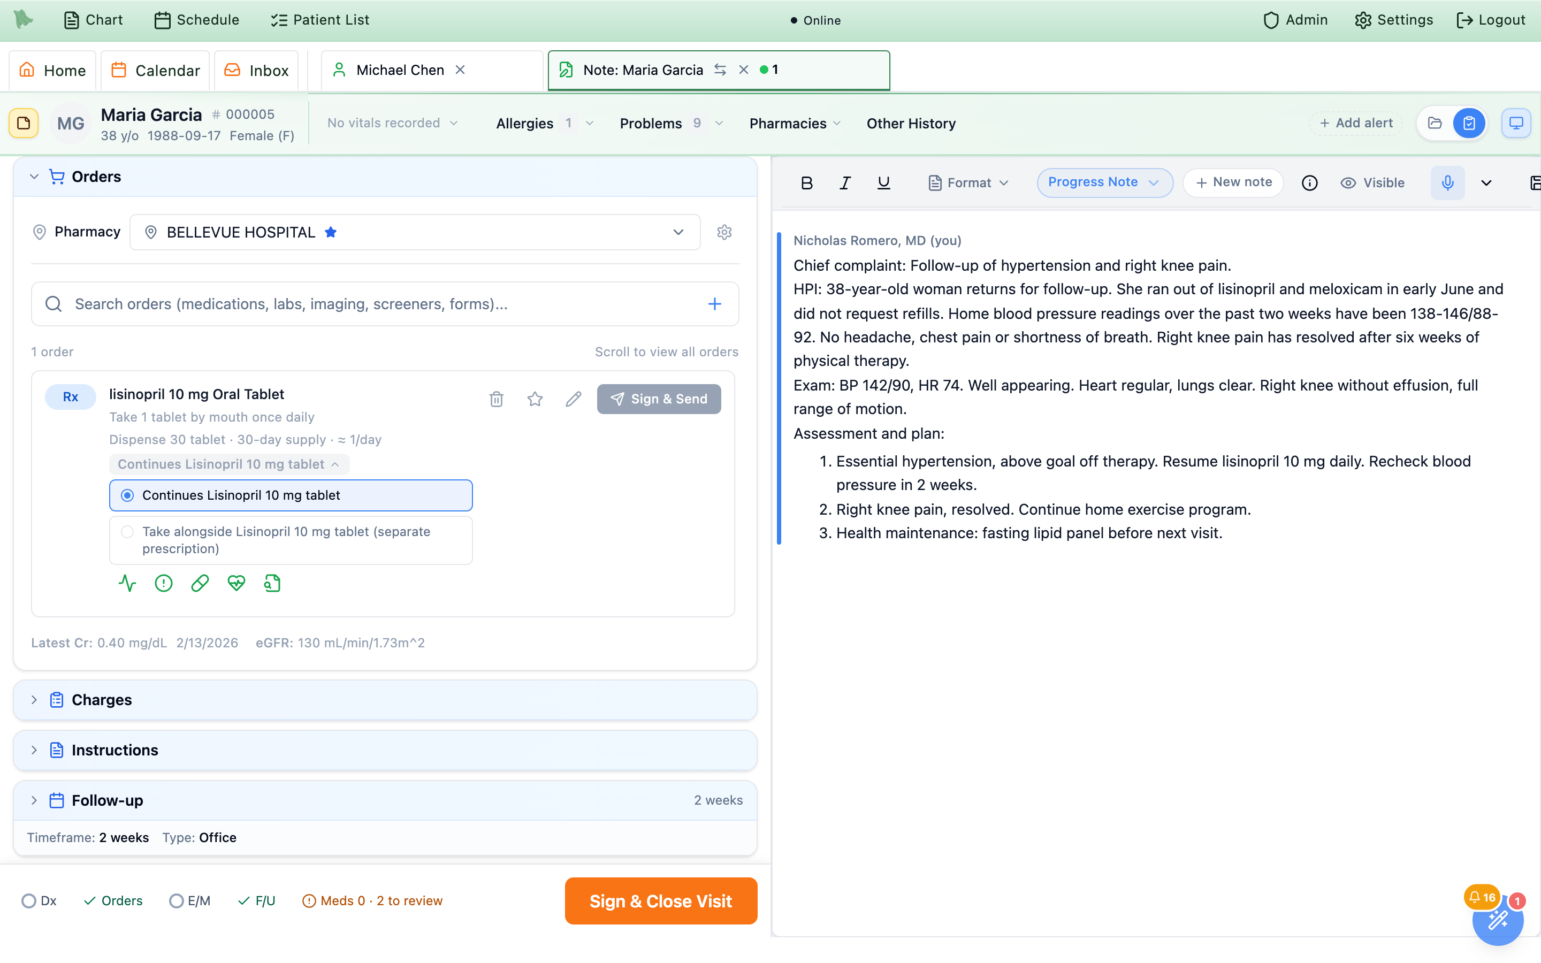1541x963 pixels.
Task: Expand the Instructions section
Action: [385, 750]
